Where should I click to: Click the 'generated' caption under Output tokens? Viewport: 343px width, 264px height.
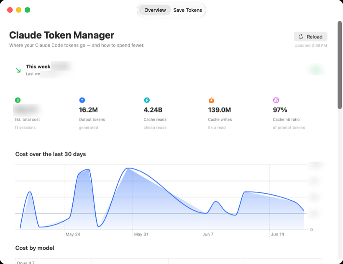coord(88,127)
